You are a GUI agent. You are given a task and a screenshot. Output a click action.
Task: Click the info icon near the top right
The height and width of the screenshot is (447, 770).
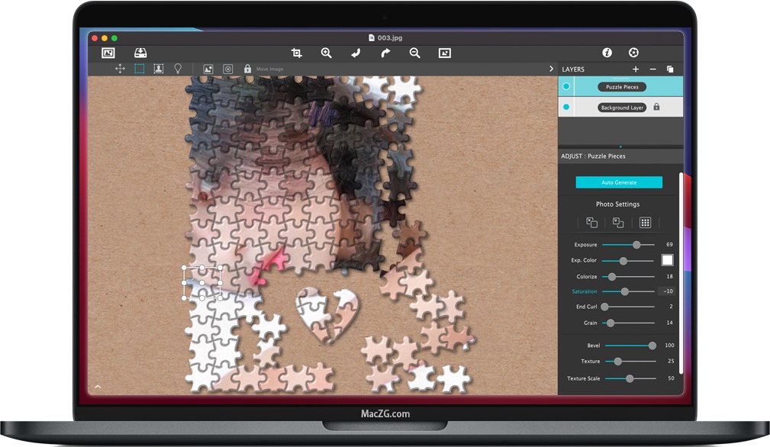coord(607,53)
